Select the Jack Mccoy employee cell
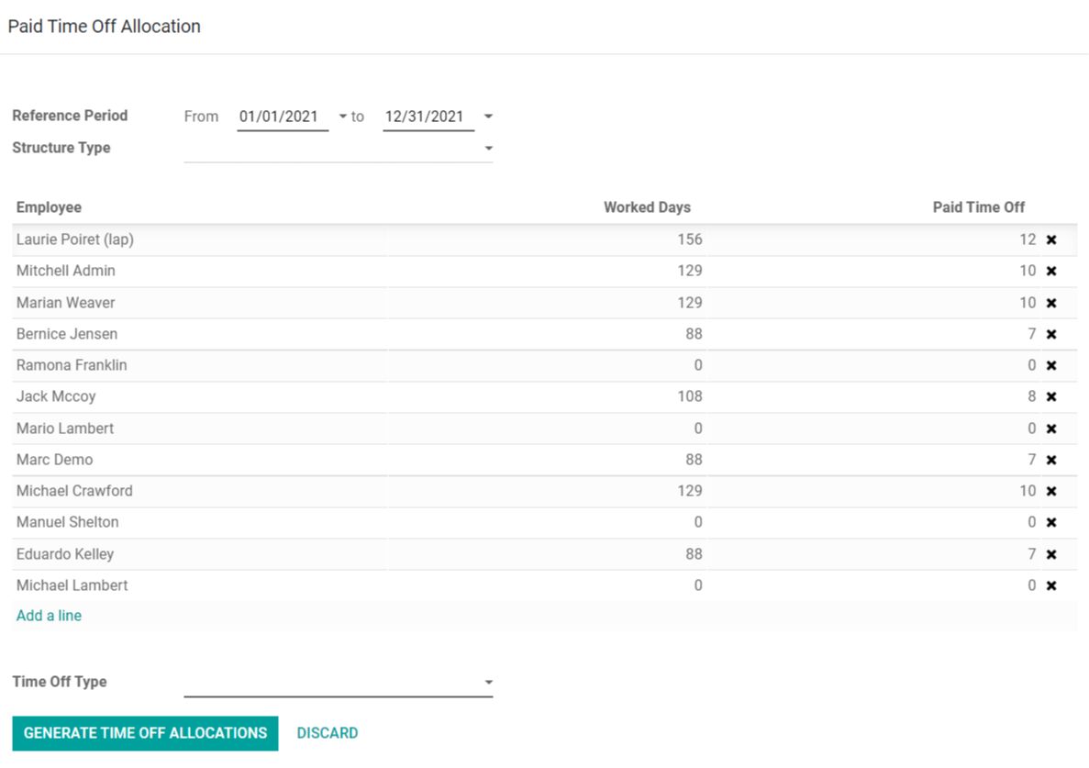The width and height of the screenshot is (1089, 768). (200, 396)
